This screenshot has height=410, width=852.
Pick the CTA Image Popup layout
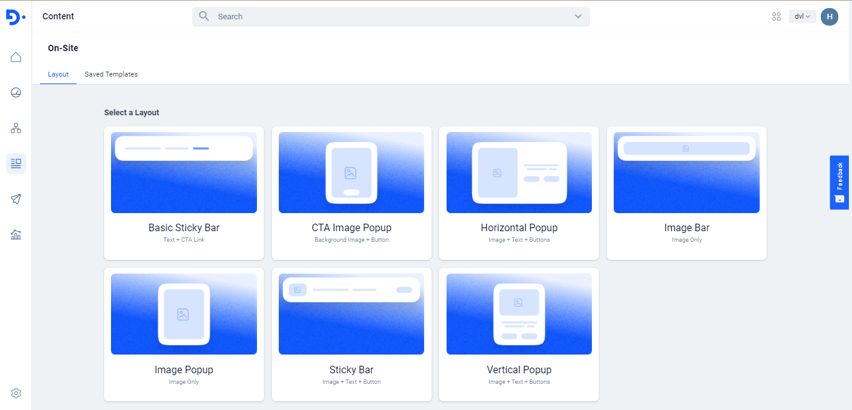(351, 193)
